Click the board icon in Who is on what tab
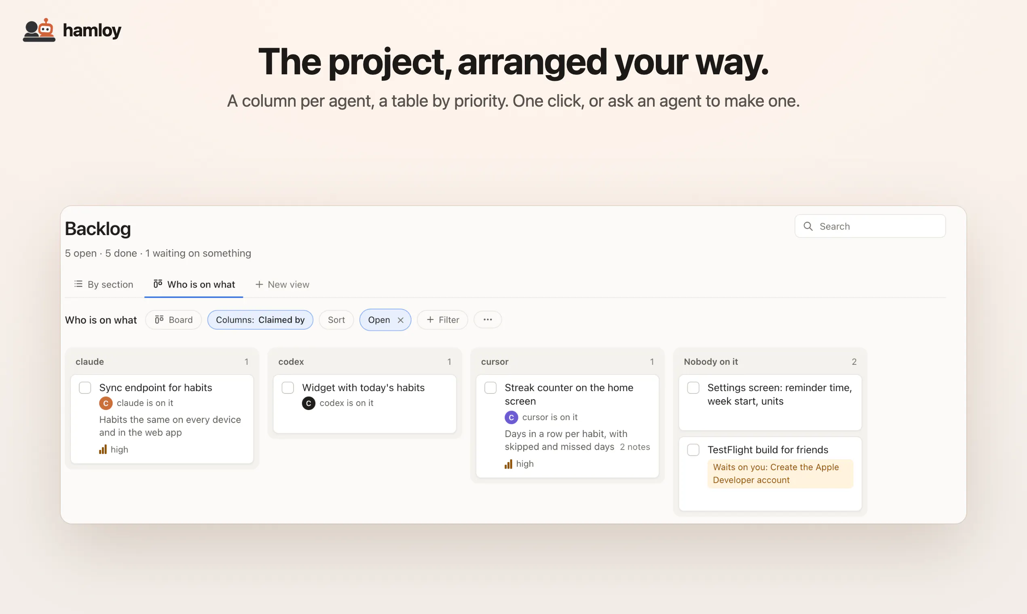The width and height of the screenshot is (1027, 614). click(158, 284)
